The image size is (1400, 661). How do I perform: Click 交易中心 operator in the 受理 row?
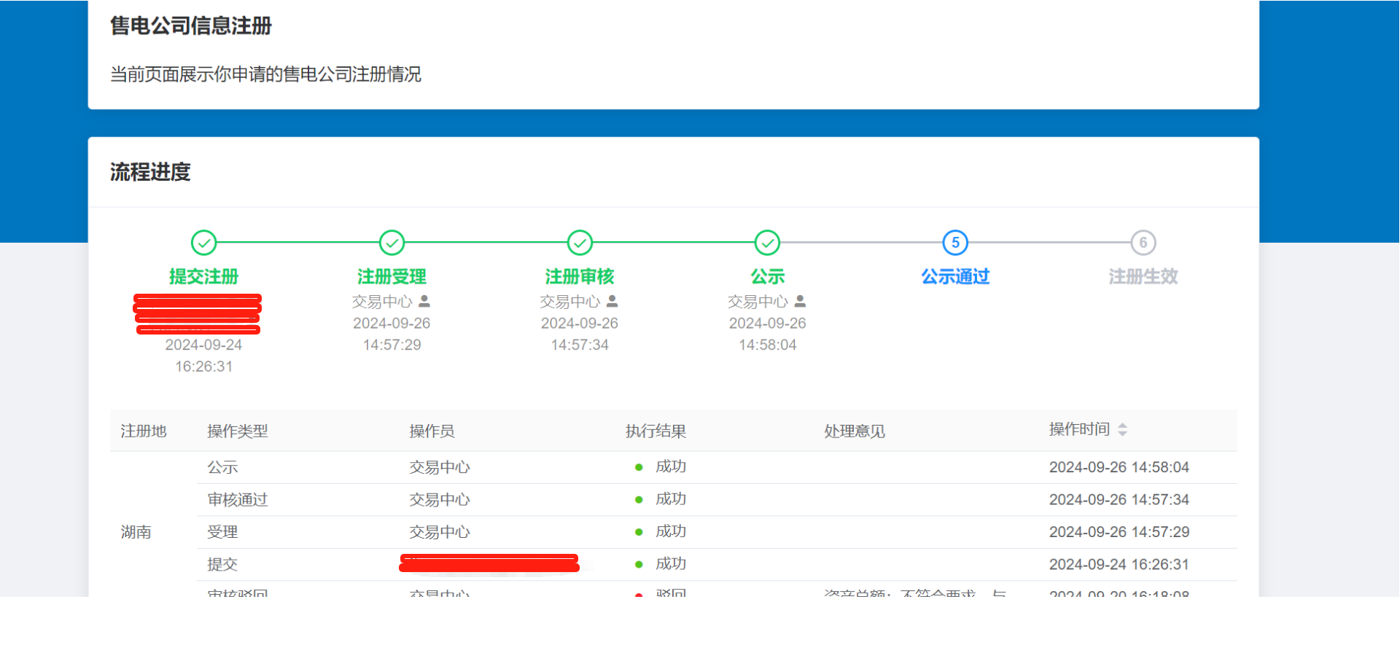(440, 532)
